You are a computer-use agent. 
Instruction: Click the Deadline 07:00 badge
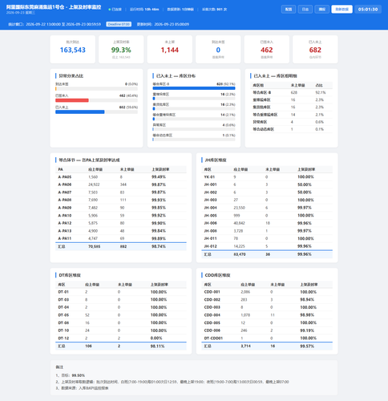click(119, 24)
